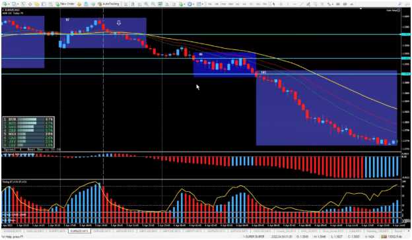Image resolution: width=412 pixels, height=240 pixels.
Task: Toggle chart auto scroll
Action: pos(167,4)
